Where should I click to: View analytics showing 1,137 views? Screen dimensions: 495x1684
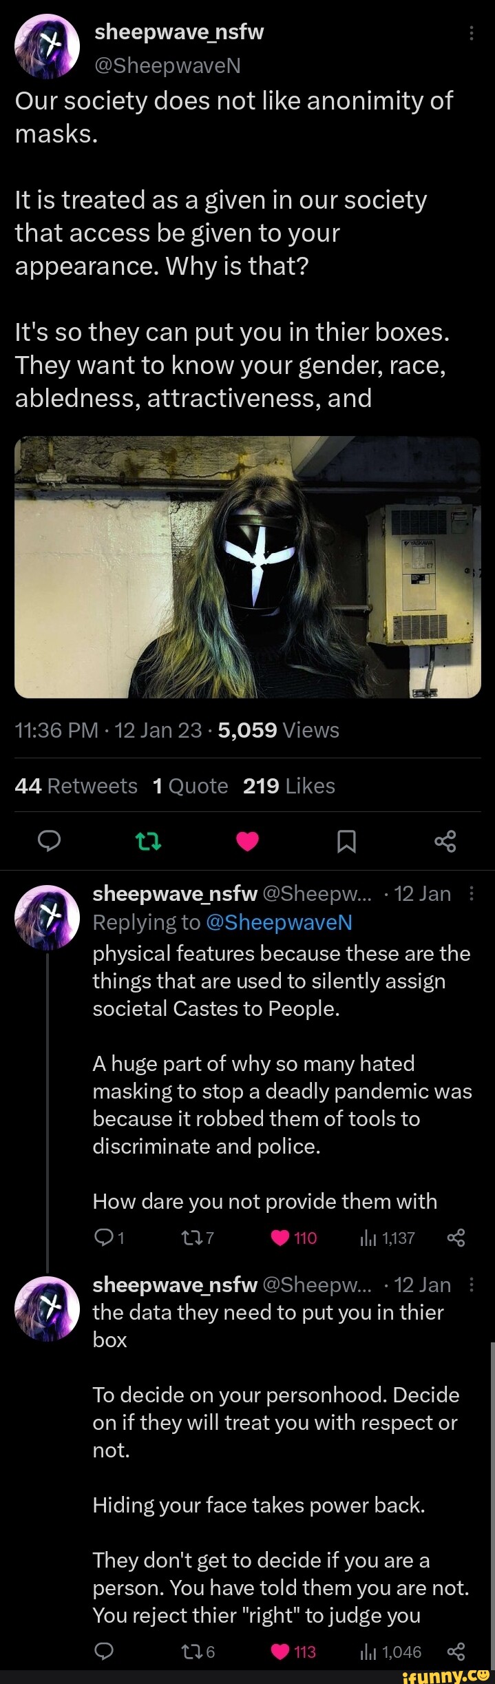pyautogui.click(x=387, y=1238)
